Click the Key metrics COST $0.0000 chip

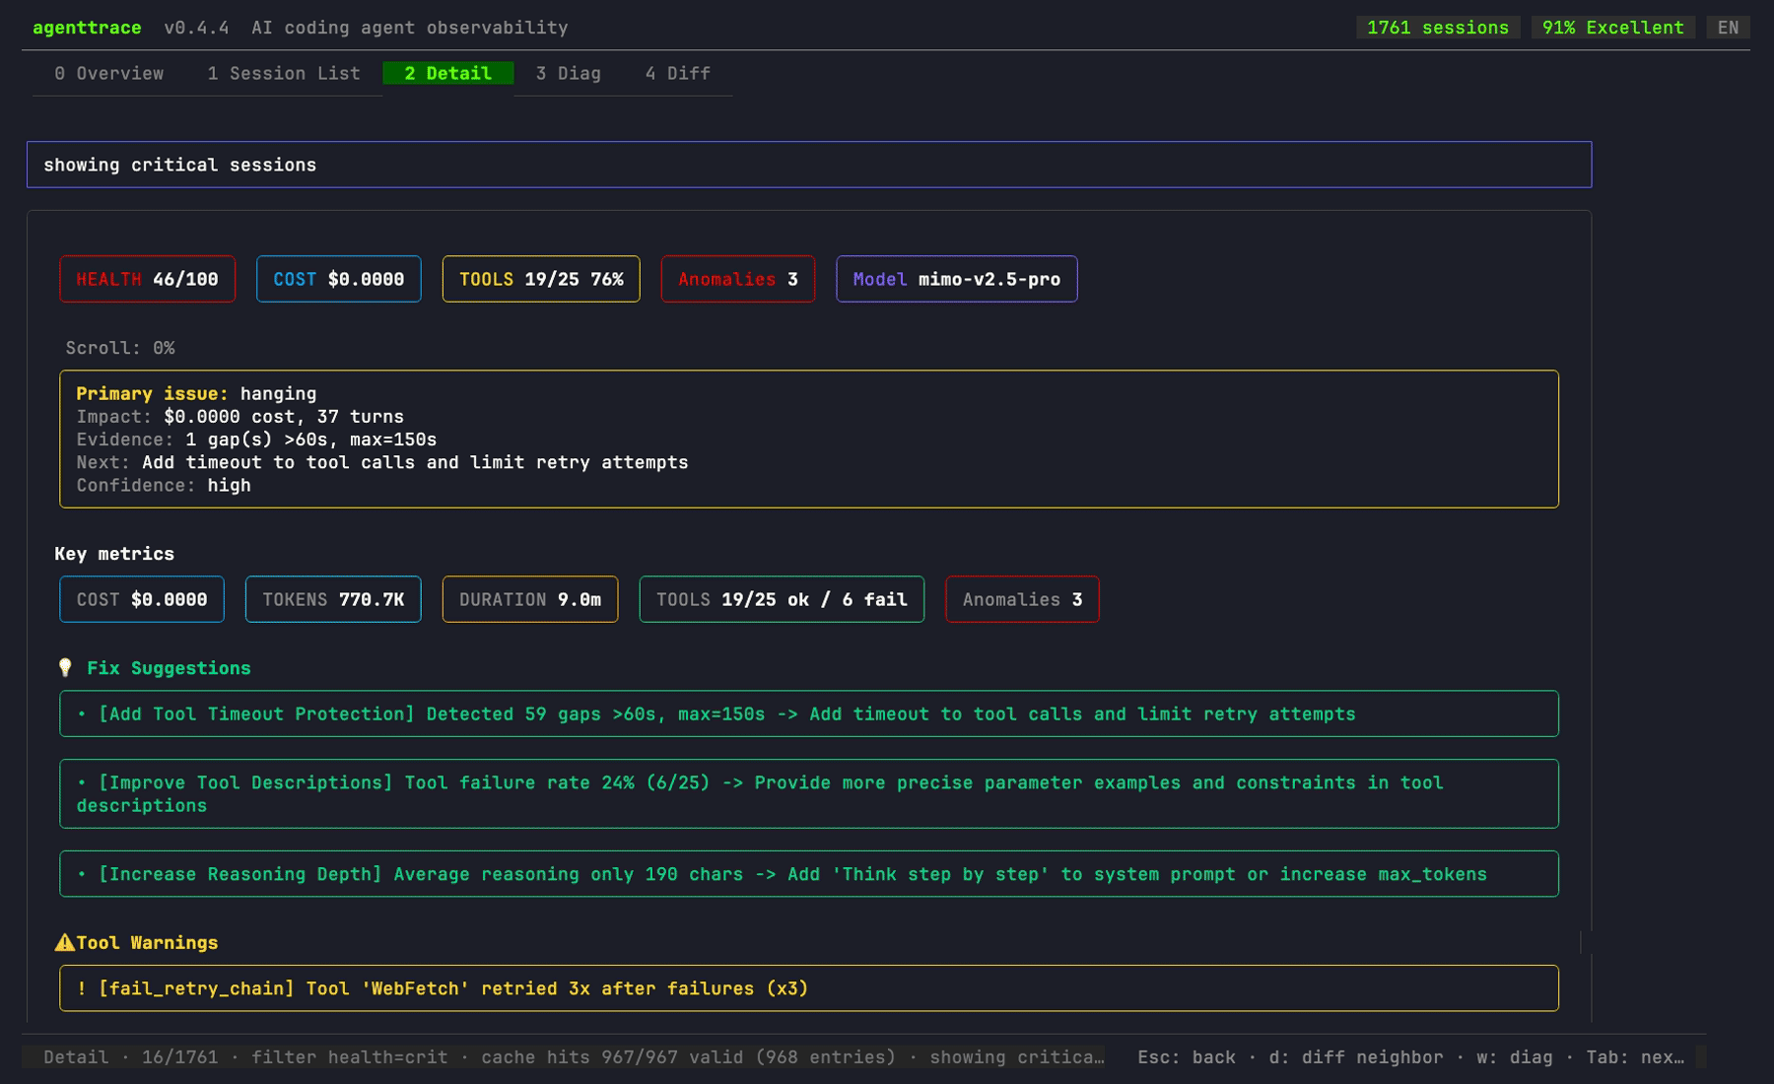tap(142, 599)
